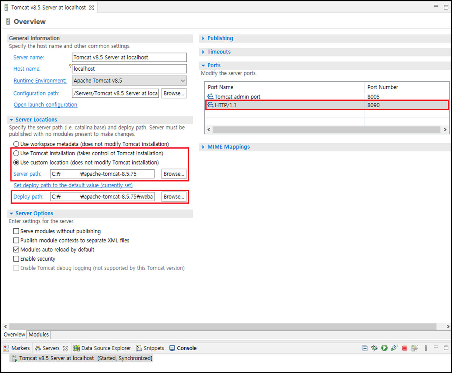452x373 pixels.
Task: Click the Server path input field
Action: tap(102, 174)
